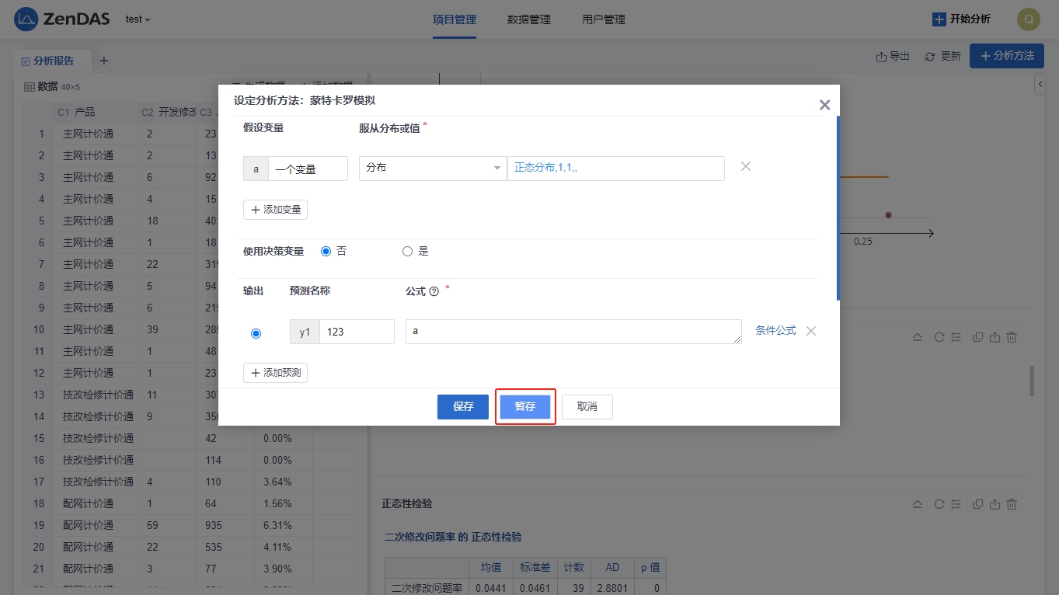Select 是 for 使用决策变量
This screenshot has width=1059, height=595.
[407, 251]
